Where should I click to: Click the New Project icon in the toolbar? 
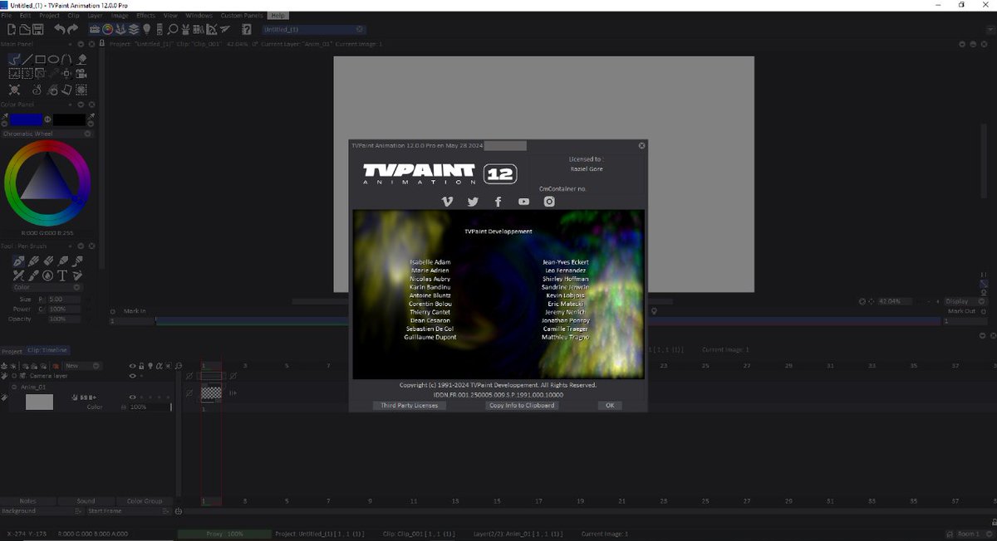click(x=12, y=29)
